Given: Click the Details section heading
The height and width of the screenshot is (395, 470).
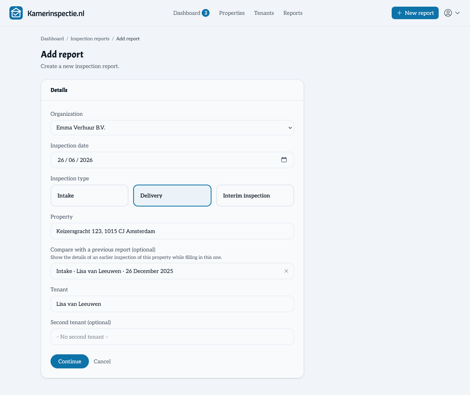Looking at the screenshot, I should 59,90.
